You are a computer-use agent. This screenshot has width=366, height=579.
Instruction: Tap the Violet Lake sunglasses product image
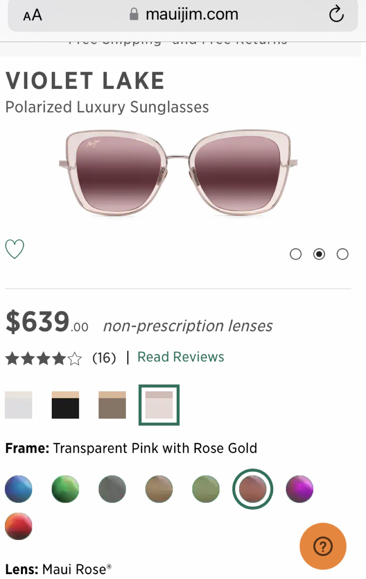[x=179, y=173]
